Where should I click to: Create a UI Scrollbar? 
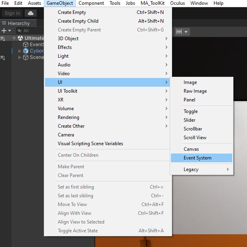click(x=202, y=129)
